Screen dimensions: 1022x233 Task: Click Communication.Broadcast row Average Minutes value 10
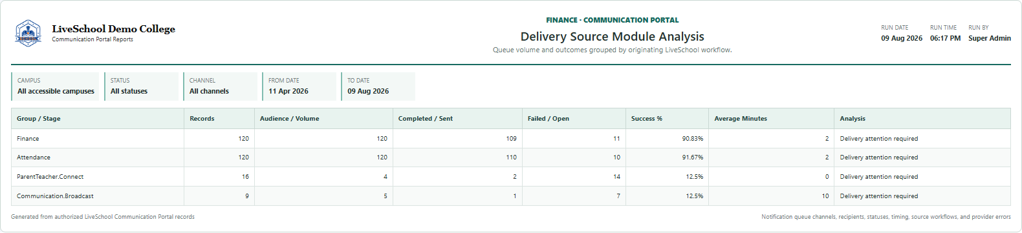click(825, 196)
